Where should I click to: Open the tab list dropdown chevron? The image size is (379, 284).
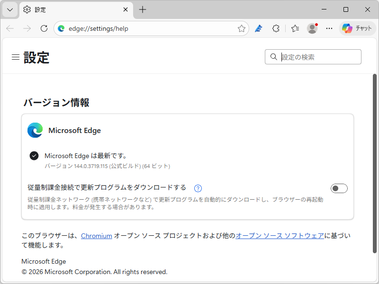click(9, 9)
